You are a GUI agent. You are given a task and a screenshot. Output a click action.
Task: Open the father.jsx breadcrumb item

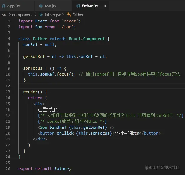tap(52, 15)
